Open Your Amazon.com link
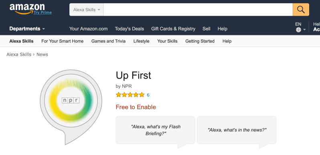Viewport: 320px width, 155px height. click(x=88, y=29)
